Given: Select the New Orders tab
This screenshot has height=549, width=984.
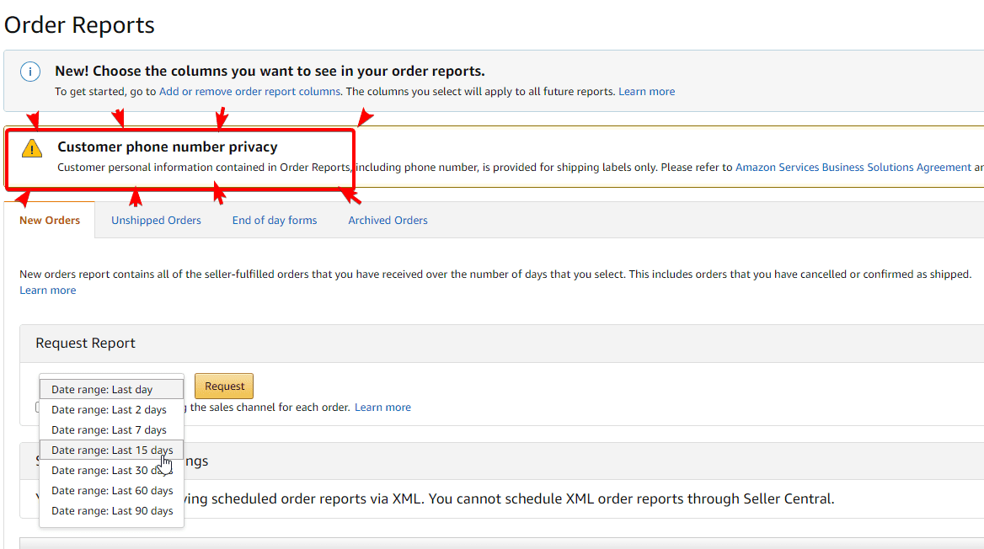Looking at the screenshot, I should [50, 220].
